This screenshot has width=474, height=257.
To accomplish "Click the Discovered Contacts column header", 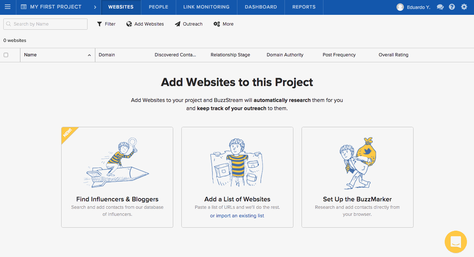I will pos(175,55).
